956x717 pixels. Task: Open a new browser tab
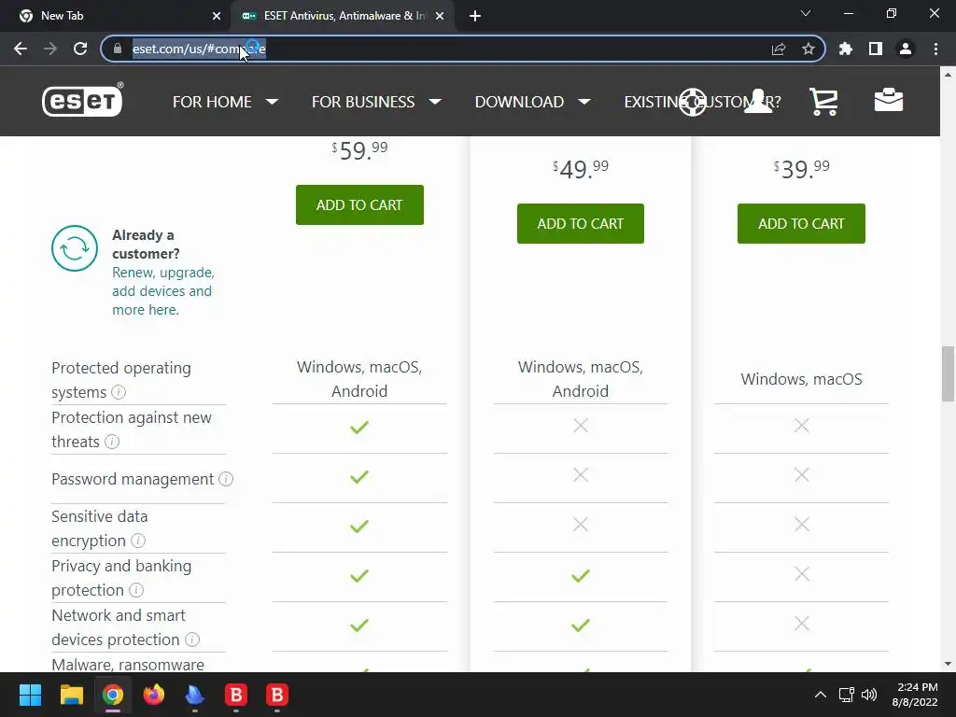[x=475, y=16]
